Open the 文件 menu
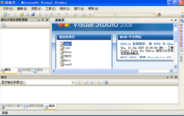184x116 pixels. pyautogui.click(x=8, y=8)
